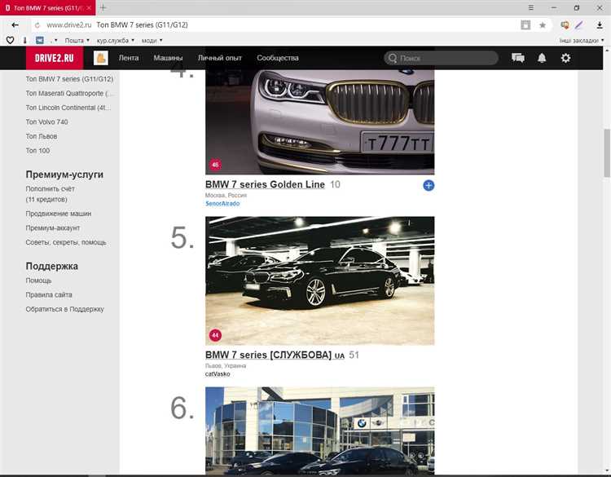The height and width of the screenshot is (477, 611).
Task: Open sidebar link 'Топ Lincoln Continental'
Action: point(68,108)
